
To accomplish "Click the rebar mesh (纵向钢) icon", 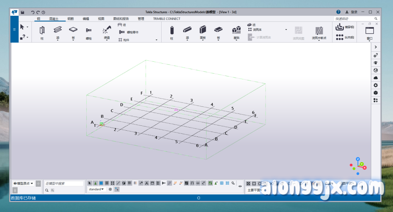I will (x=339, y=37).
